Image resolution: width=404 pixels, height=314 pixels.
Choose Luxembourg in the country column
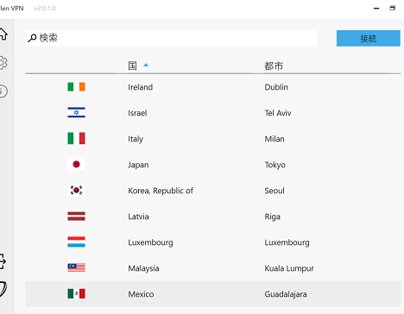tap(150, 242)
